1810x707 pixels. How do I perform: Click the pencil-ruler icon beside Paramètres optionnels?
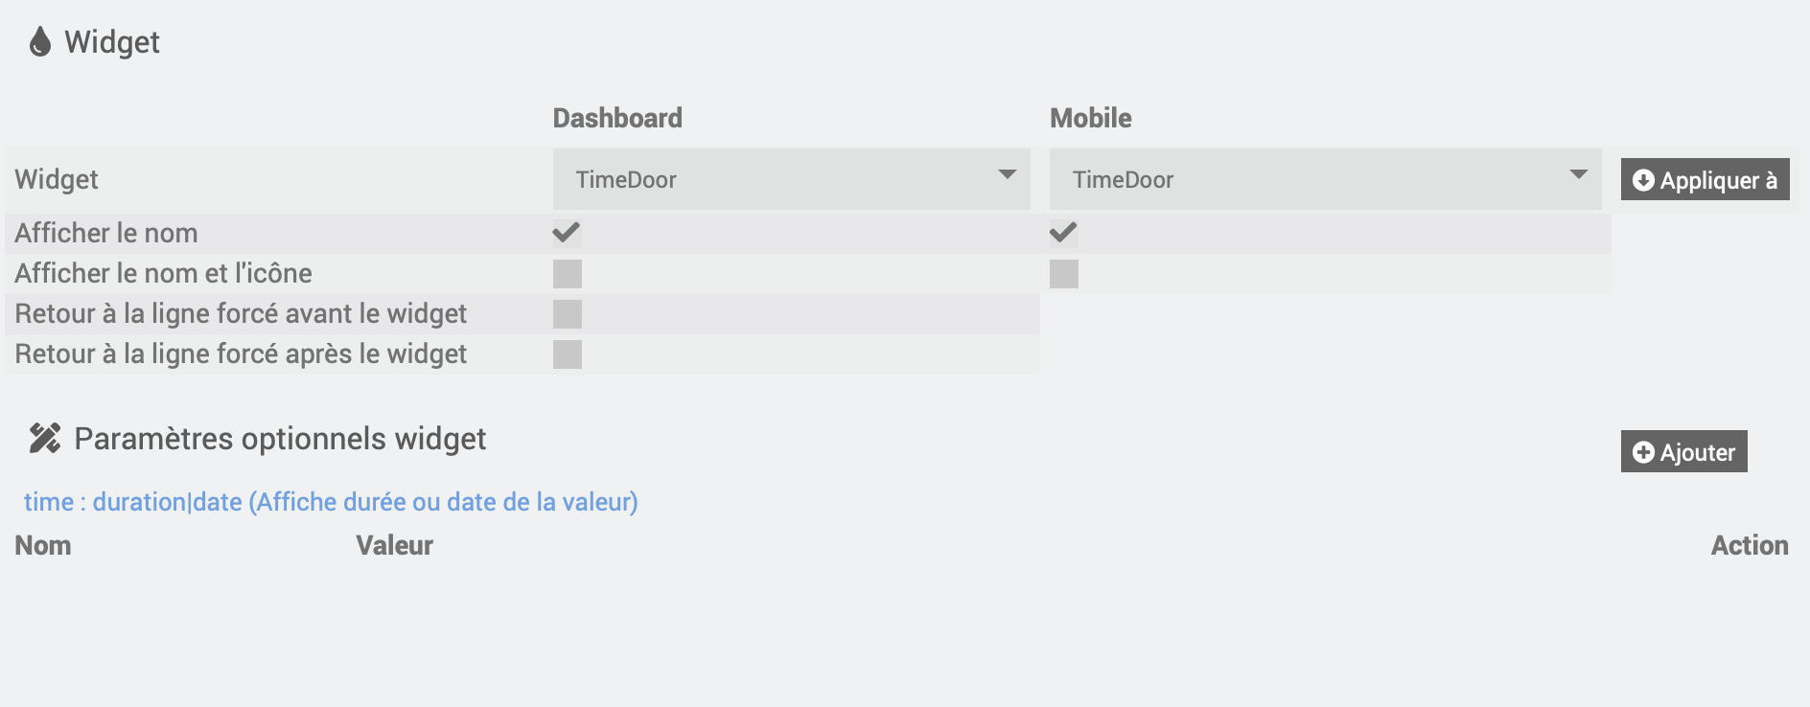44,439
